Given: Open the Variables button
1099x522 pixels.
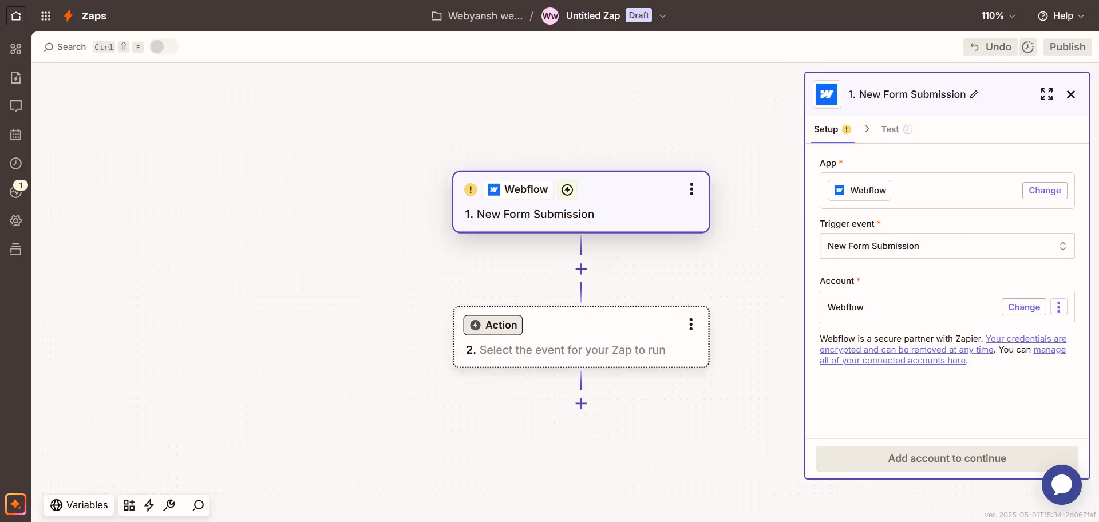Looking at the screenshot, I should (79, 505).
